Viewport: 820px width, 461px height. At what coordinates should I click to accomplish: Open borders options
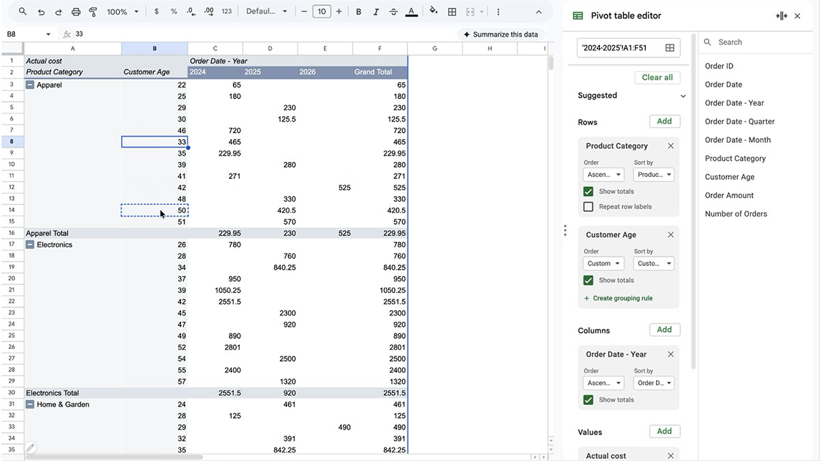coord(452,12)
